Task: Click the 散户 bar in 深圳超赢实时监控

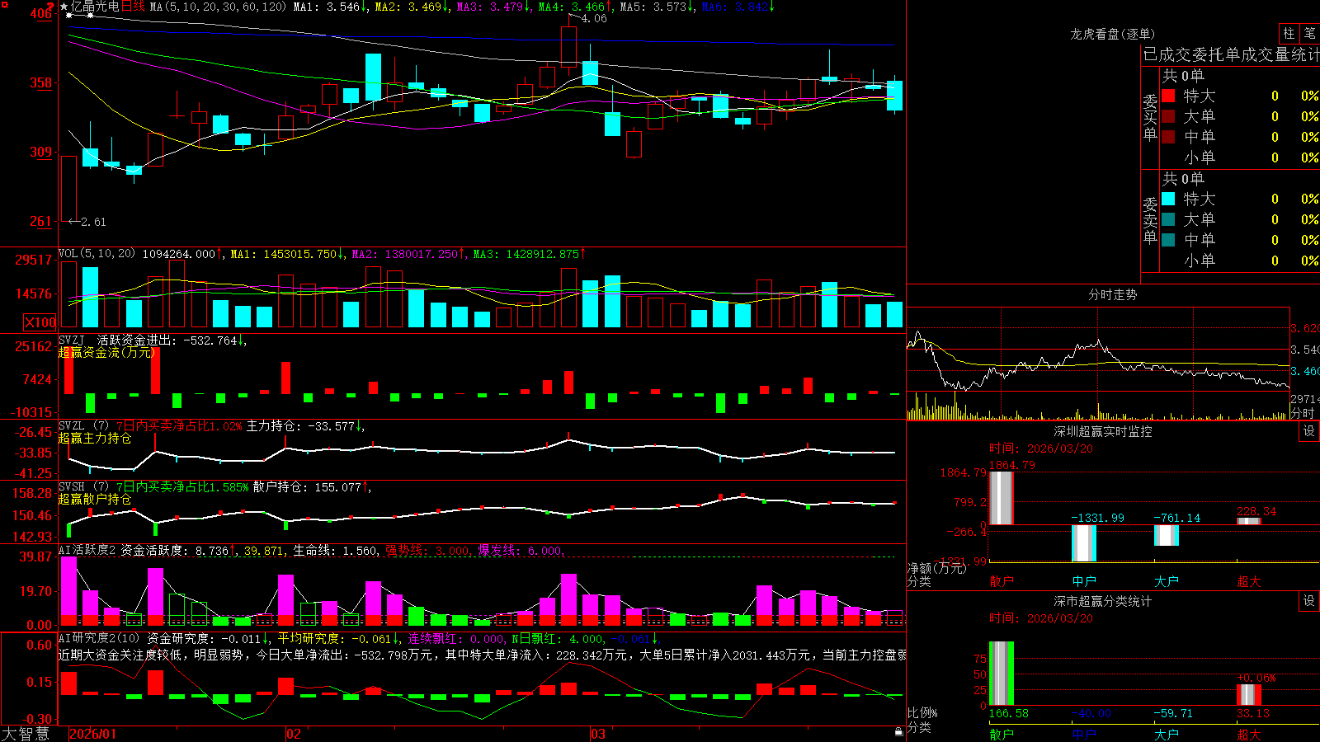Action: coord(1002,497)
